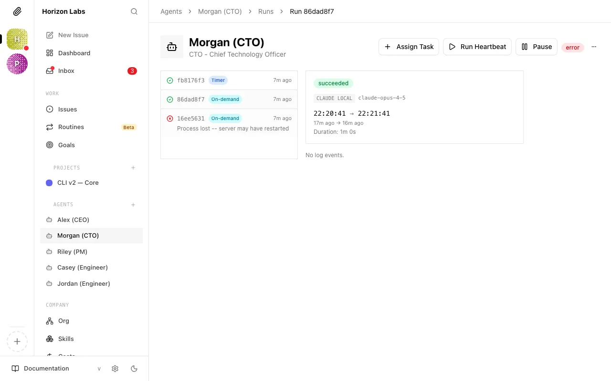611x381 pixels.
Task: Switch to the P company avatar
Action: (17, 64)
